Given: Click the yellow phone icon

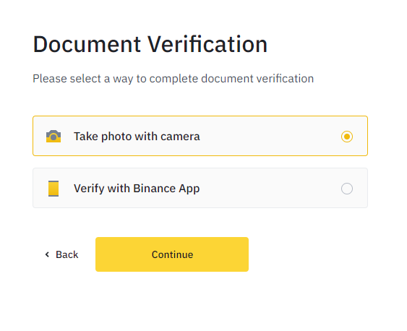Looking at the screenshot, I should coord(53,189).
